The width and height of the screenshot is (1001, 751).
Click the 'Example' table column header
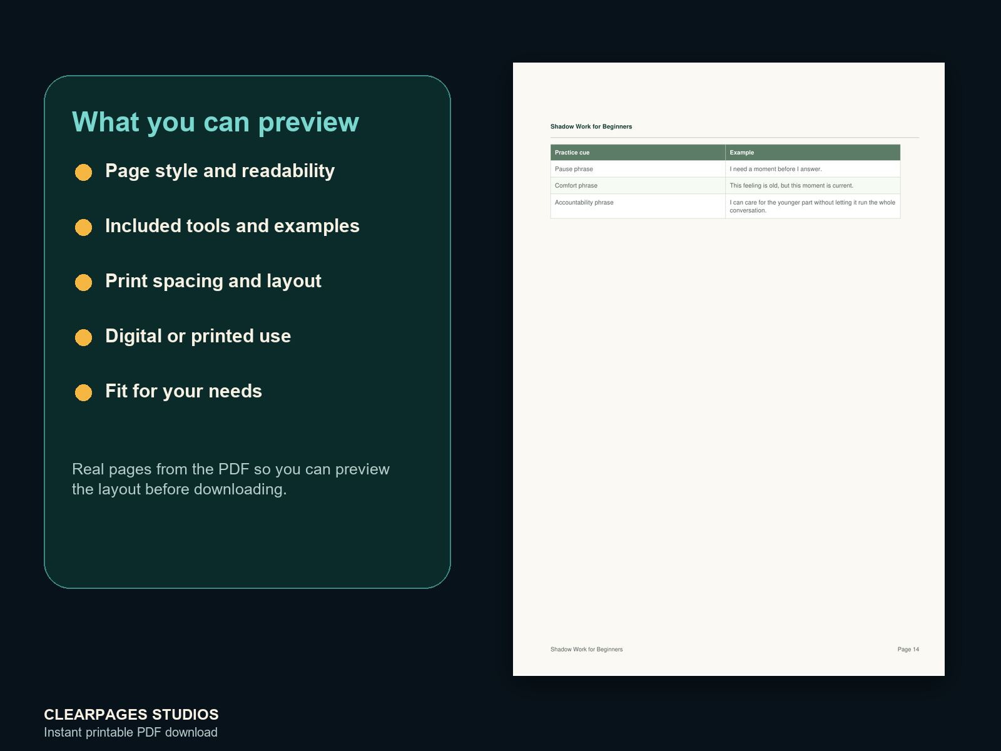pos(813,152)
